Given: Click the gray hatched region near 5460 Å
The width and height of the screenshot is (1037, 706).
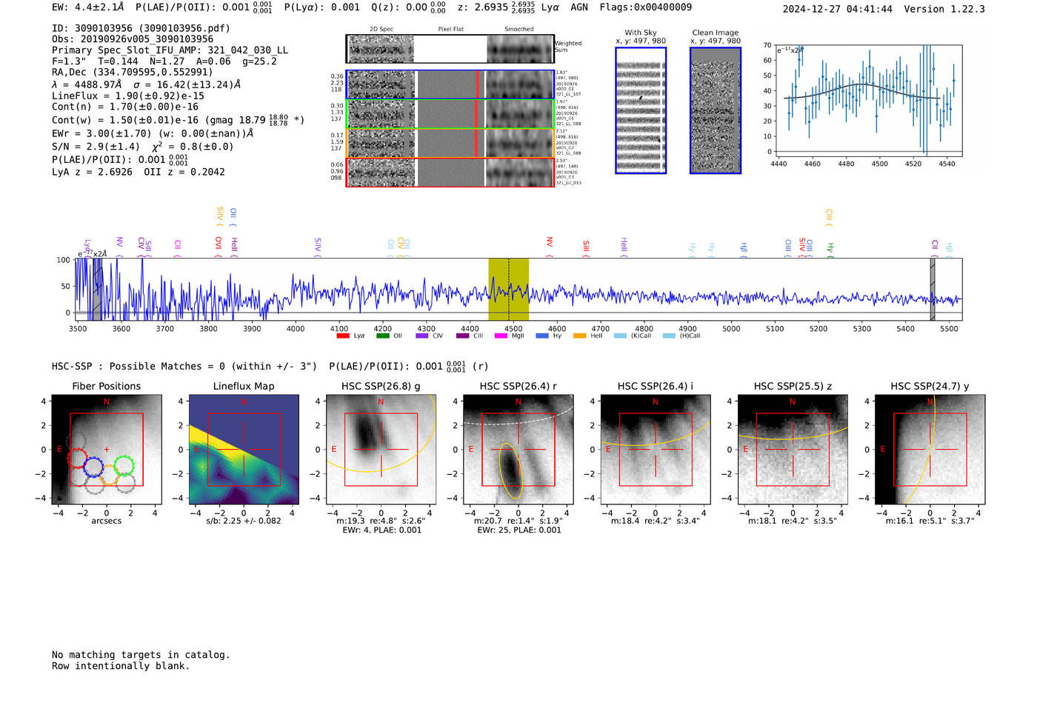Looking at the screenshot, I should 933,290.
